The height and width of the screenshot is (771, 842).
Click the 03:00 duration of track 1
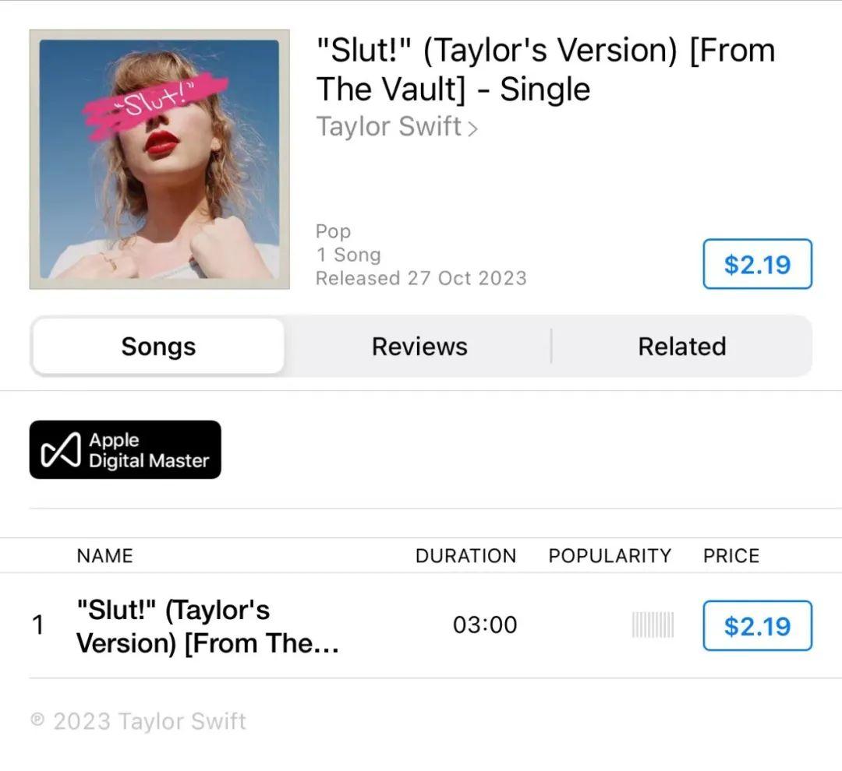click(485, 625)
